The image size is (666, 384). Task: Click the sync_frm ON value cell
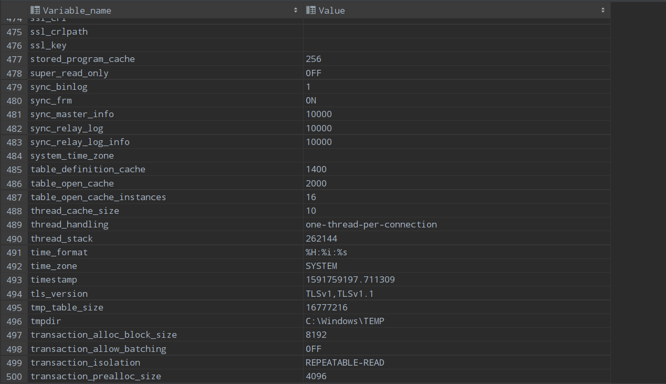click(311, 100)
